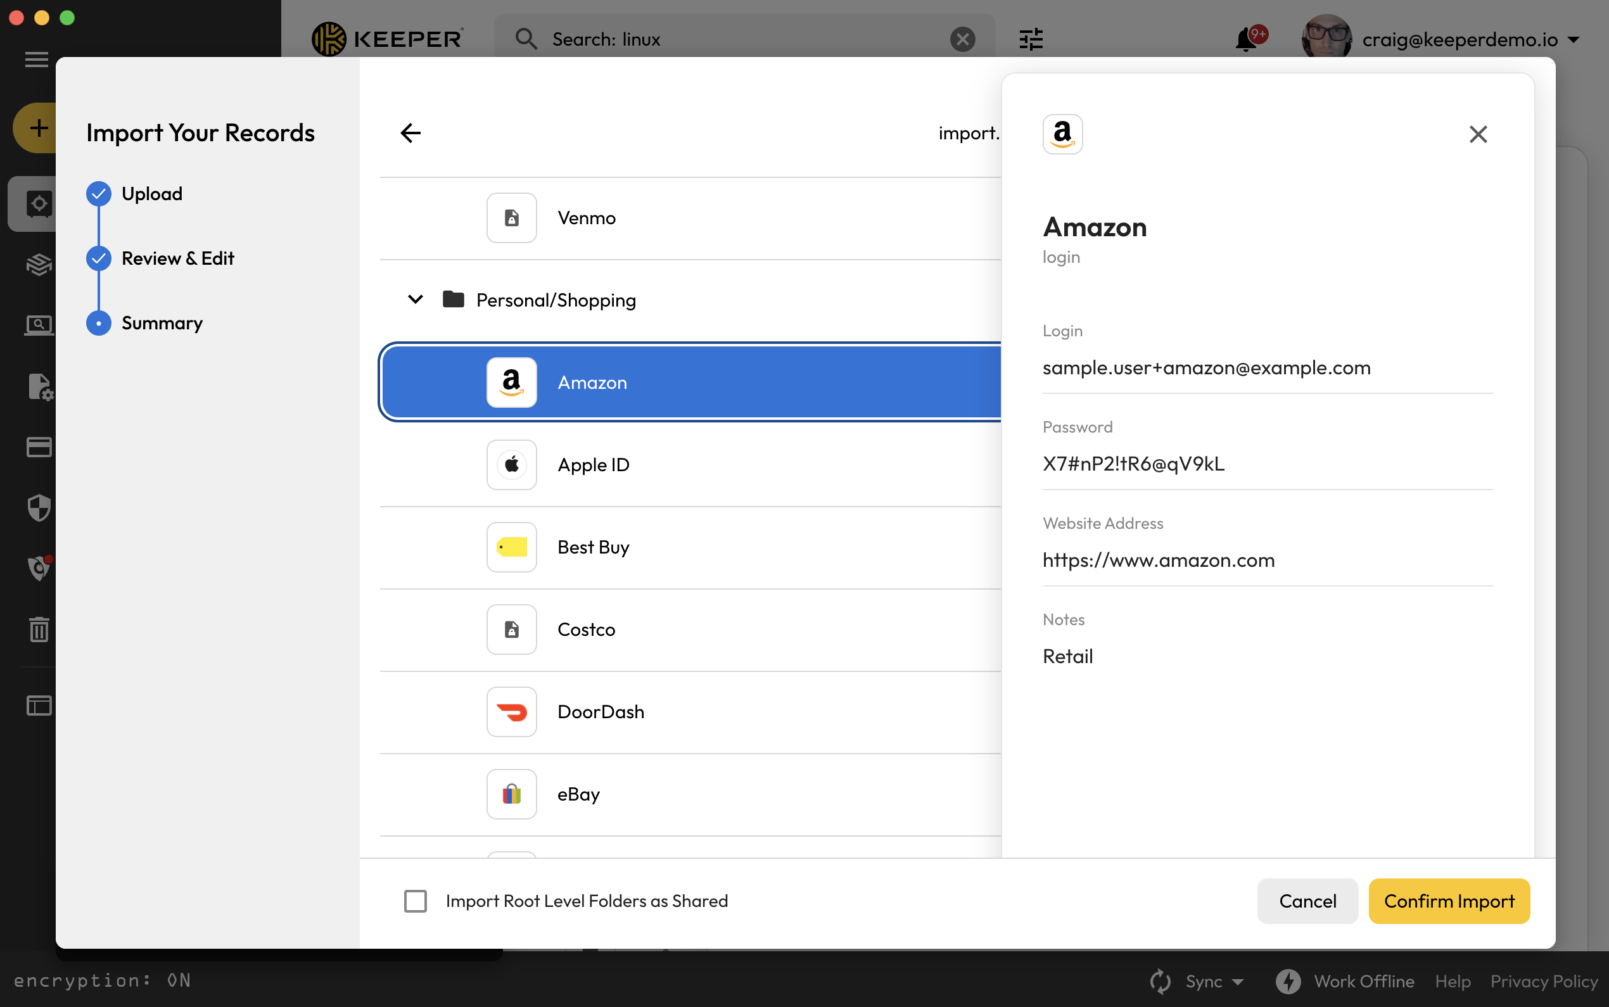1609x1007 pixels.
Task: Go to the Upload step
Action: click(x=152, y=194)
